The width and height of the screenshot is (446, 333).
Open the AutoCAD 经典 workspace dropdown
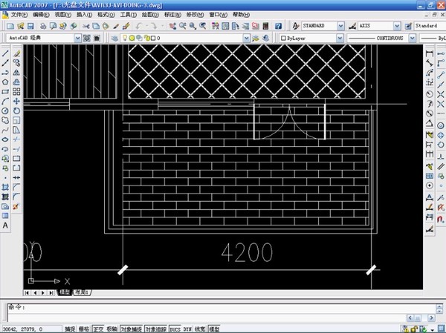tap(77, 38)
